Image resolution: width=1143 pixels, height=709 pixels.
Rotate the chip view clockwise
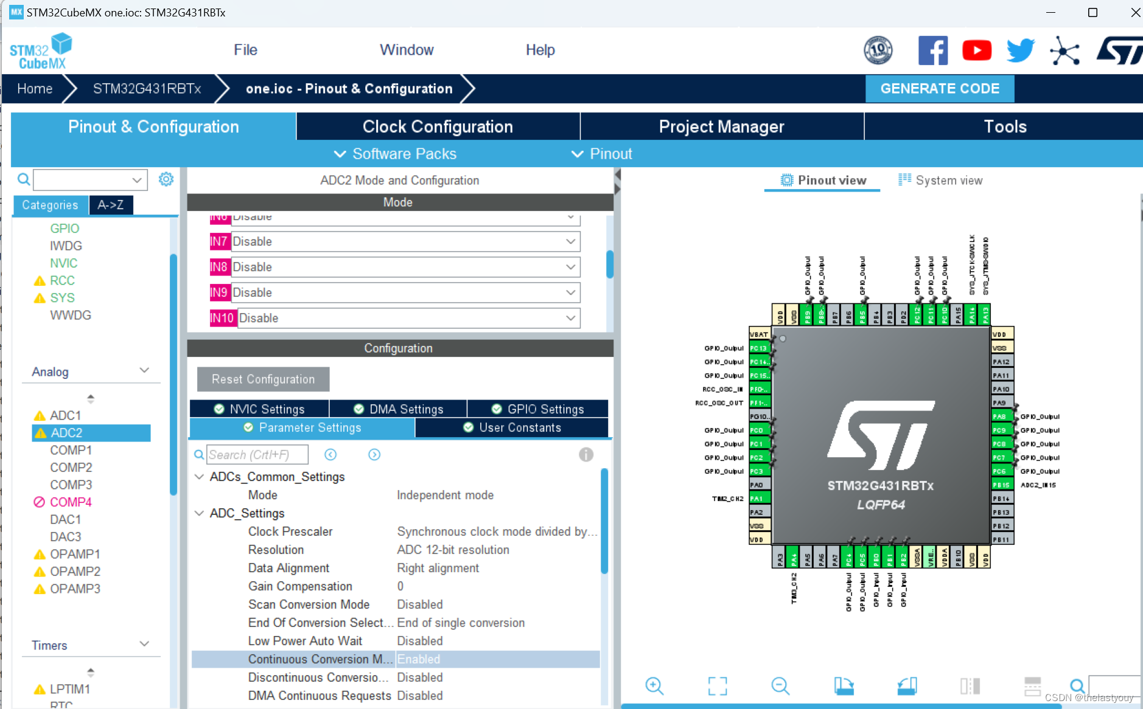click(845, 686)
